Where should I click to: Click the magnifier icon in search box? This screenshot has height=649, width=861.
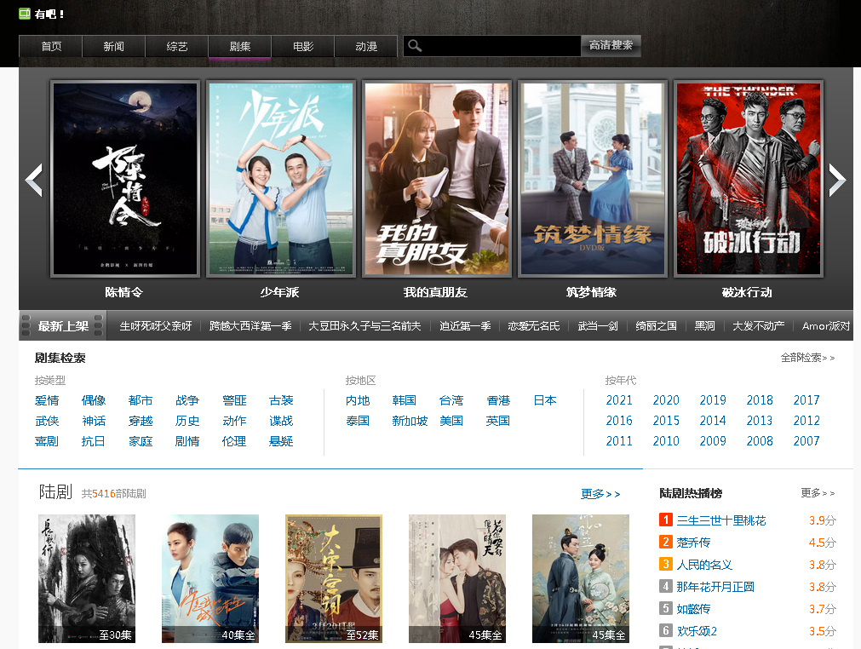pyautogui.click(x=415, y=46)
